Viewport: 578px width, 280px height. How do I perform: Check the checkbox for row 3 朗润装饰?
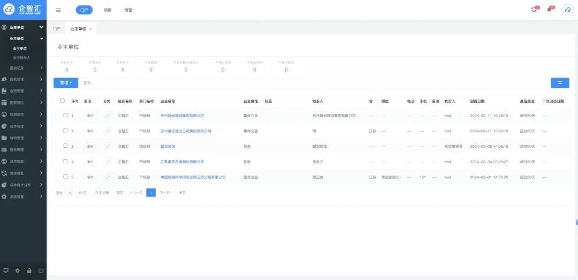click(x=65, y=146)
